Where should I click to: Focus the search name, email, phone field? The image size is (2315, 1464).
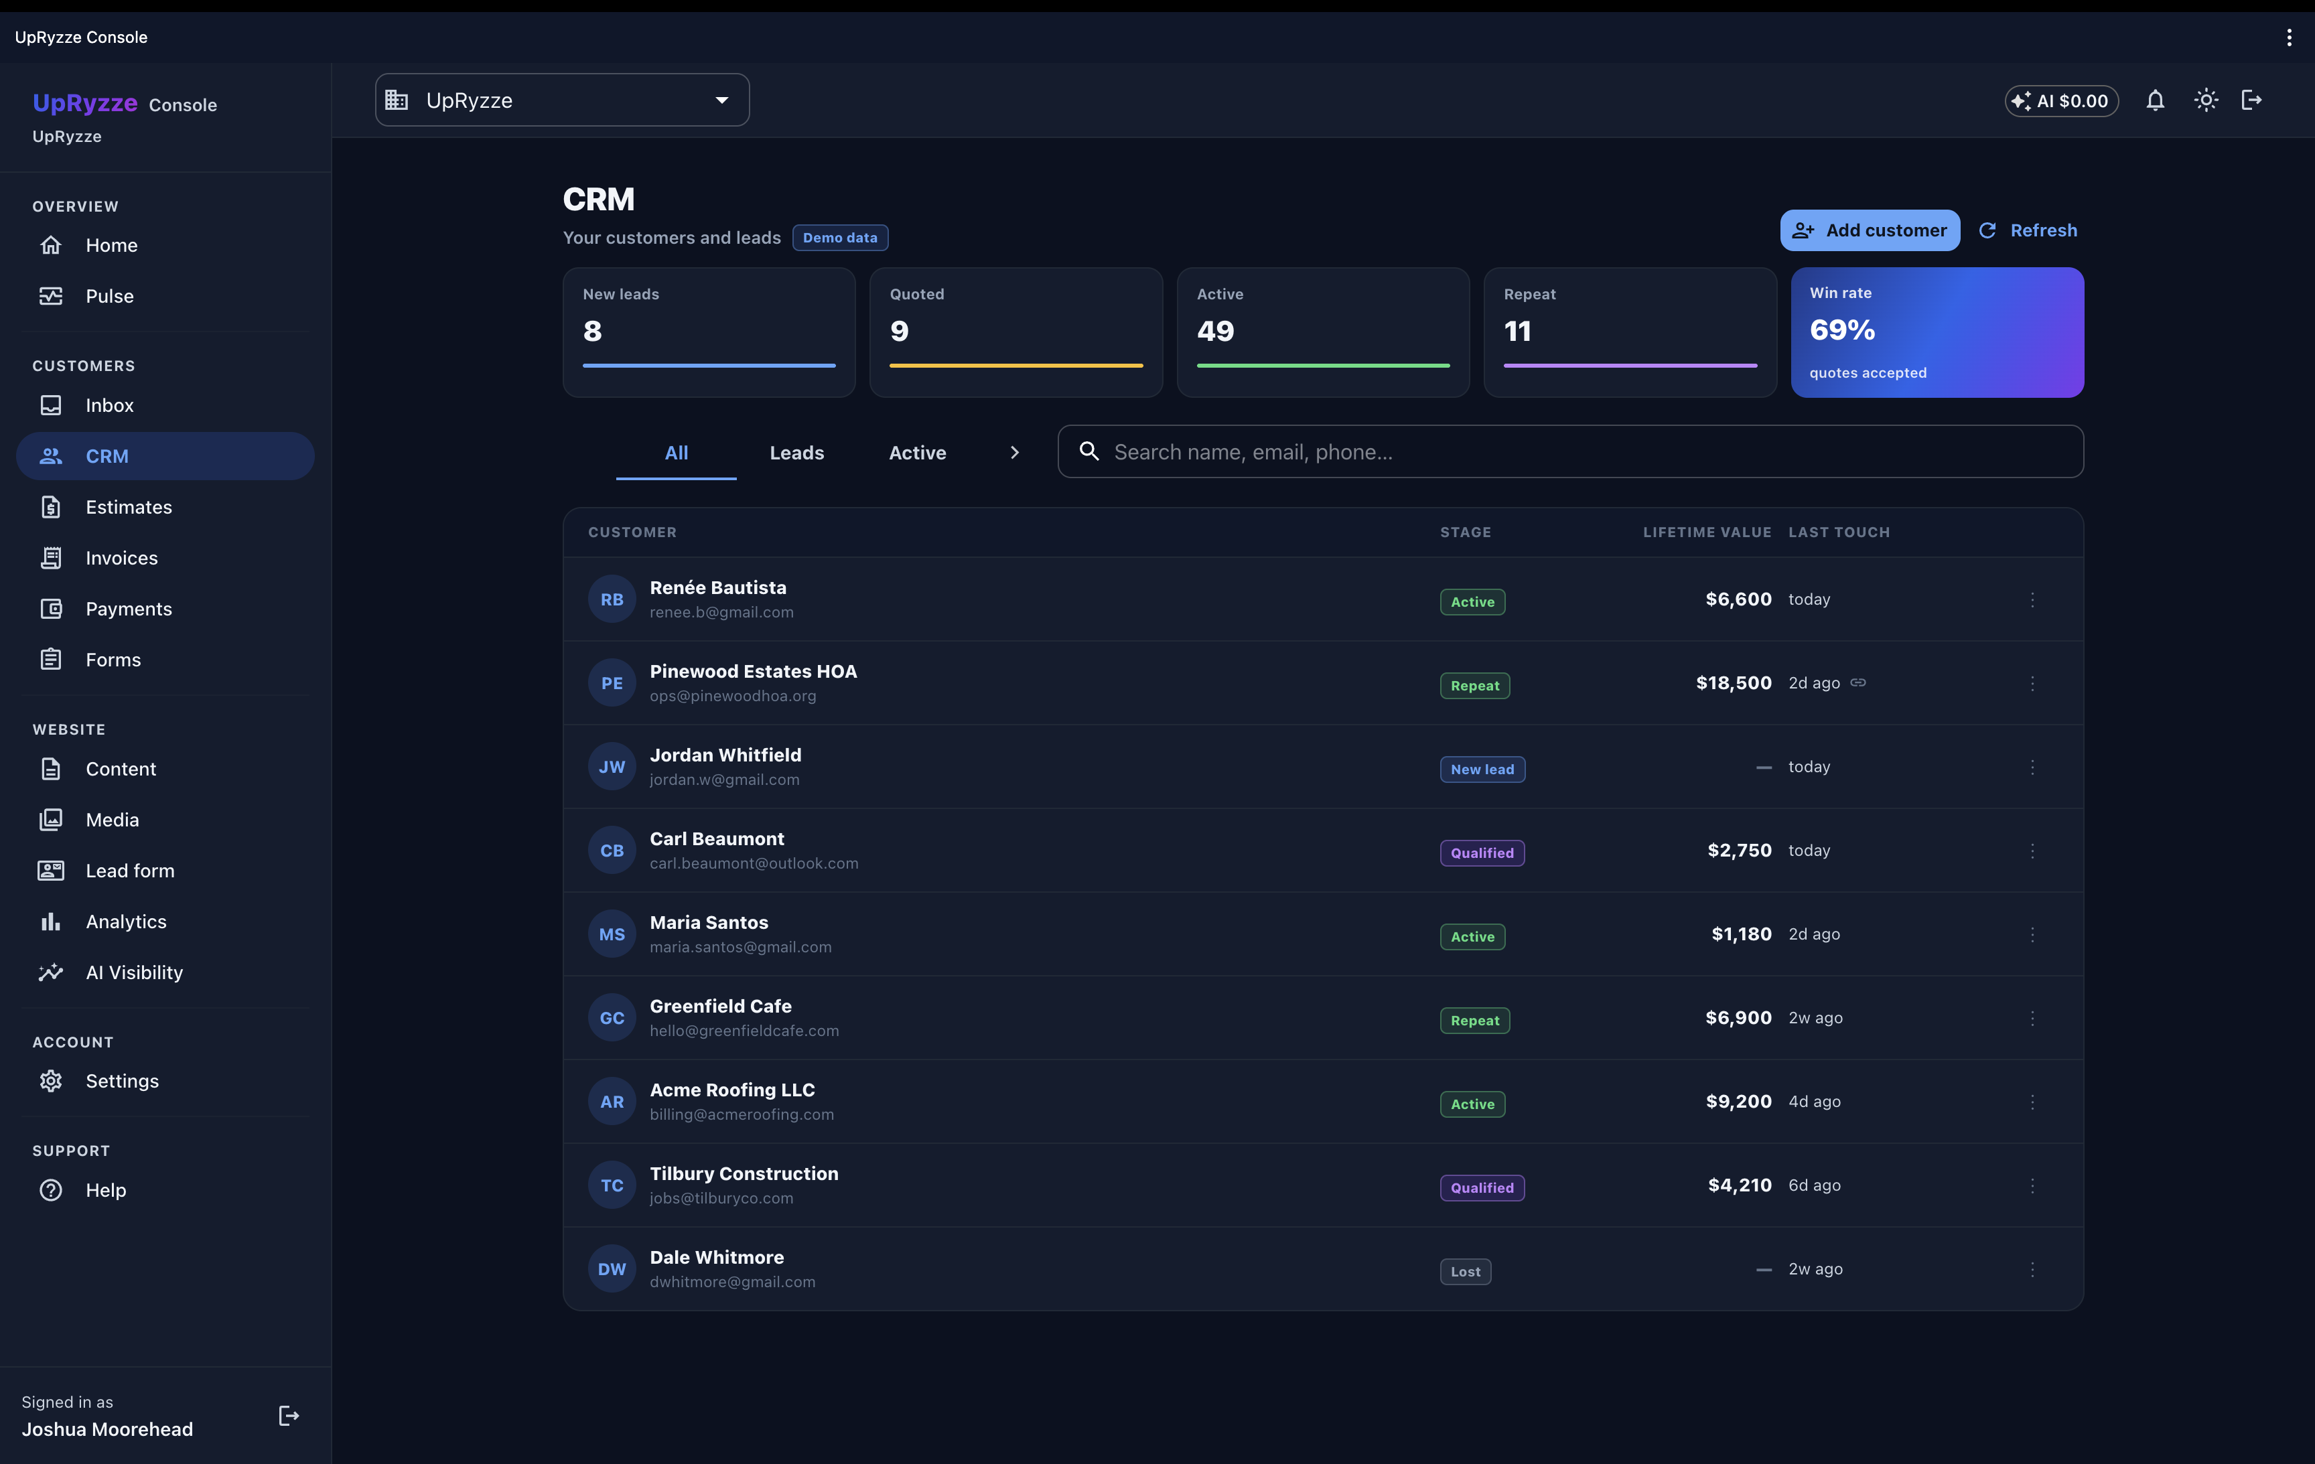coord(1571,452)
